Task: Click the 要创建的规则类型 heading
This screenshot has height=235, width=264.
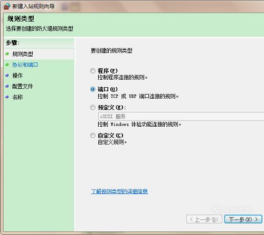Action: [x=111, y=51]
